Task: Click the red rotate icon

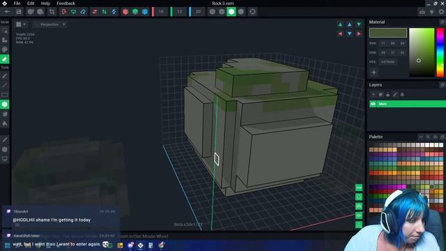Action: [x=64, y=12]
